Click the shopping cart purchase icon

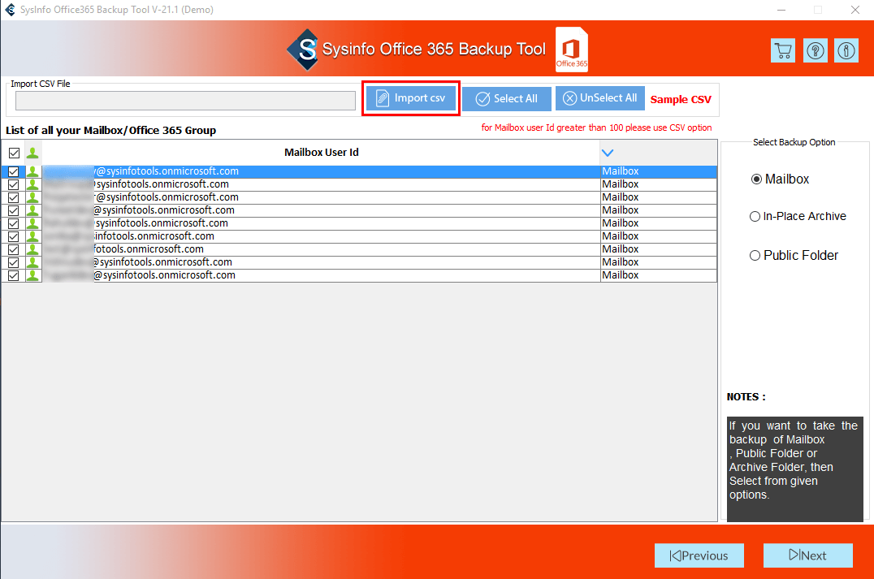pos(783,50)
